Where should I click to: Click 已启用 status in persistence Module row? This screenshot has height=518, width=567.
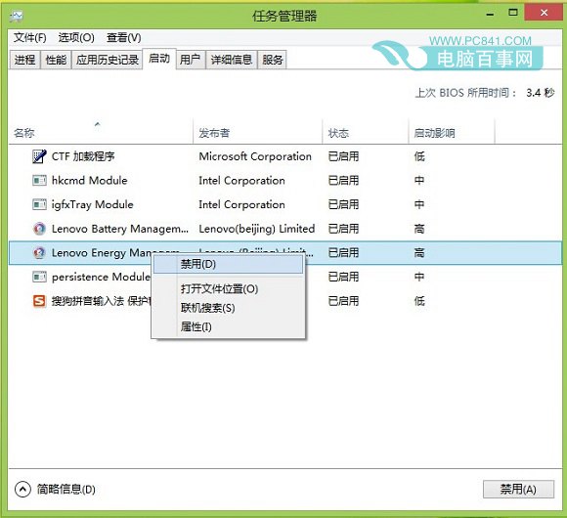(343, 277)
